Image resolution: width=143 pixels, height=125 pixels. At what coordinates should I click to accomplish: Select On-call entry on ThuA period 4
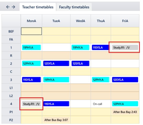click(x=98, y=104)
